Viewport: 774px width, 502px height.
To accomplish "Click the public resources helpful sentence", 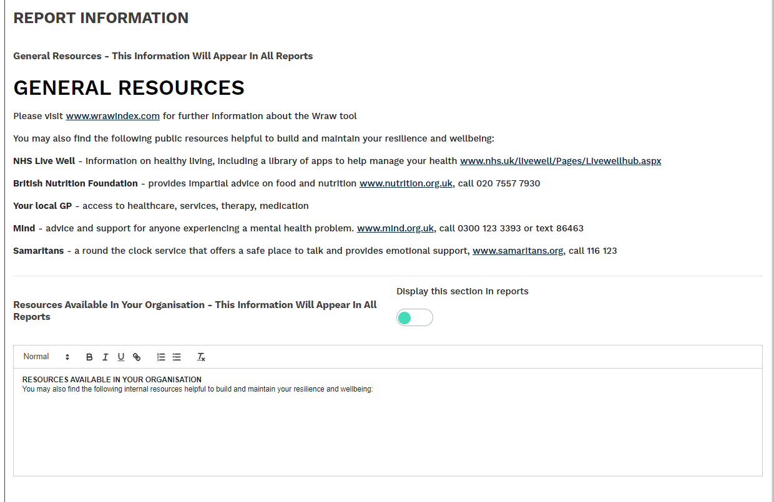I will (x=253, y=138).
